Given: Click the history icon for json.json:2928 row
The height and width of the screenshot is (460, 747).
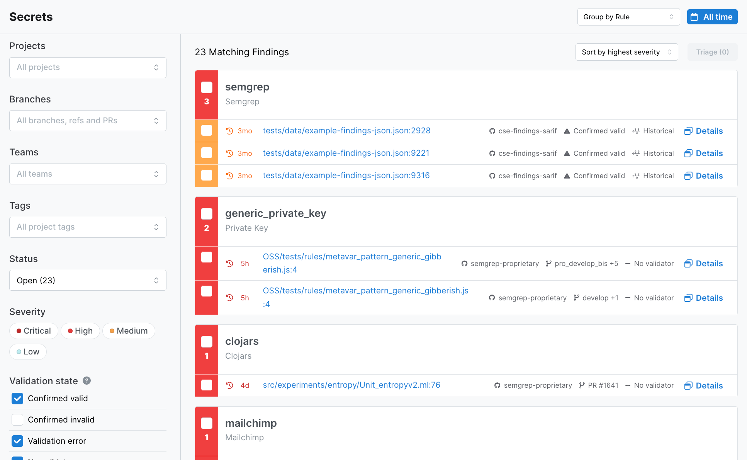Looking at the screenshot, I should click(229, 131).
